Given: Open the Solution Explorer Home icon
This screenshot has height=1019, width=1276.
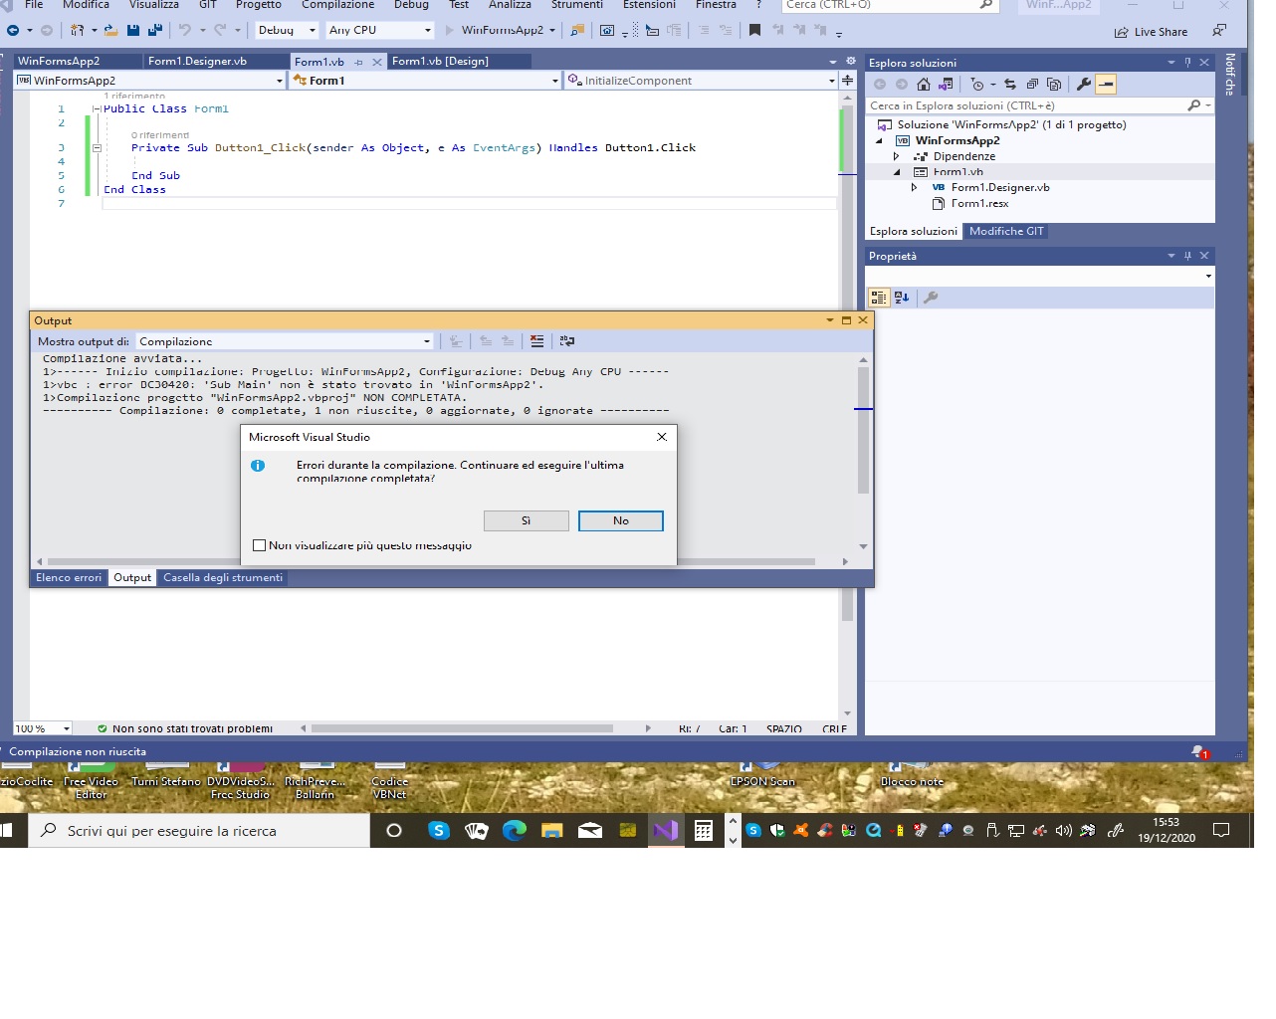Looking at the screenshot, I should (x=924, y=85).
